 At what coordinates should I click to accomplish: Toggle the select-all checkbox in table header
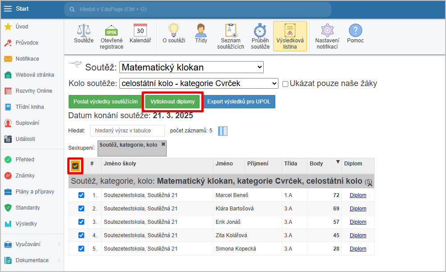point(75,166)
